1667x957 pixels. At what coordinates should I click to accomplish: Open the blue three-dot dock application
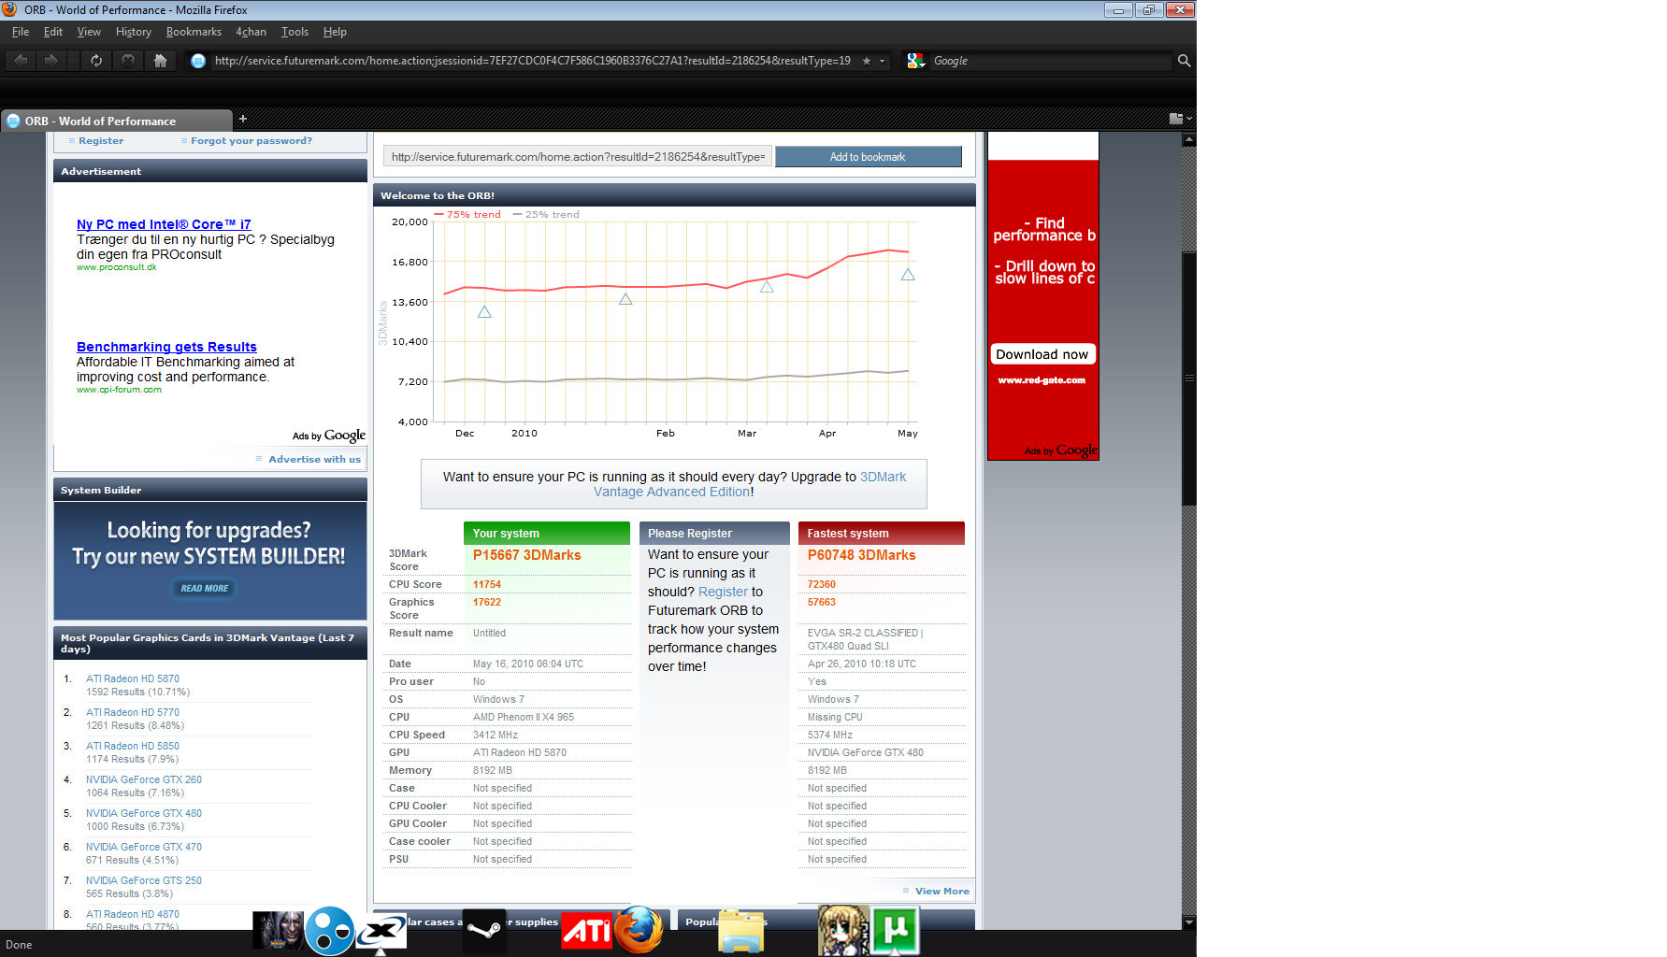pos(330,931)
